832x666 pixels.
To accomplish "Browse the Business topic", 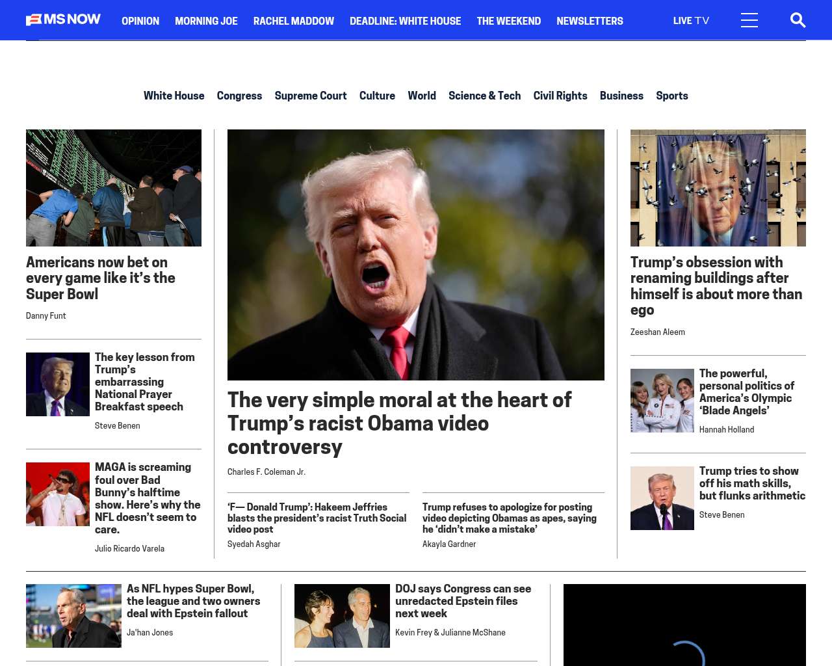I will 621,96.
